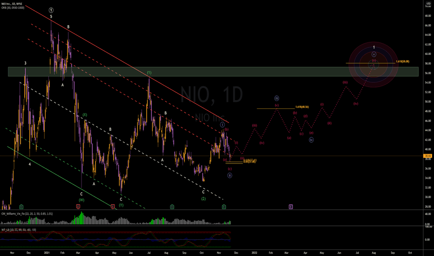434x256 pixels.
Task: Click the green earnings marker below November 2020
Action: click(21, 207)
